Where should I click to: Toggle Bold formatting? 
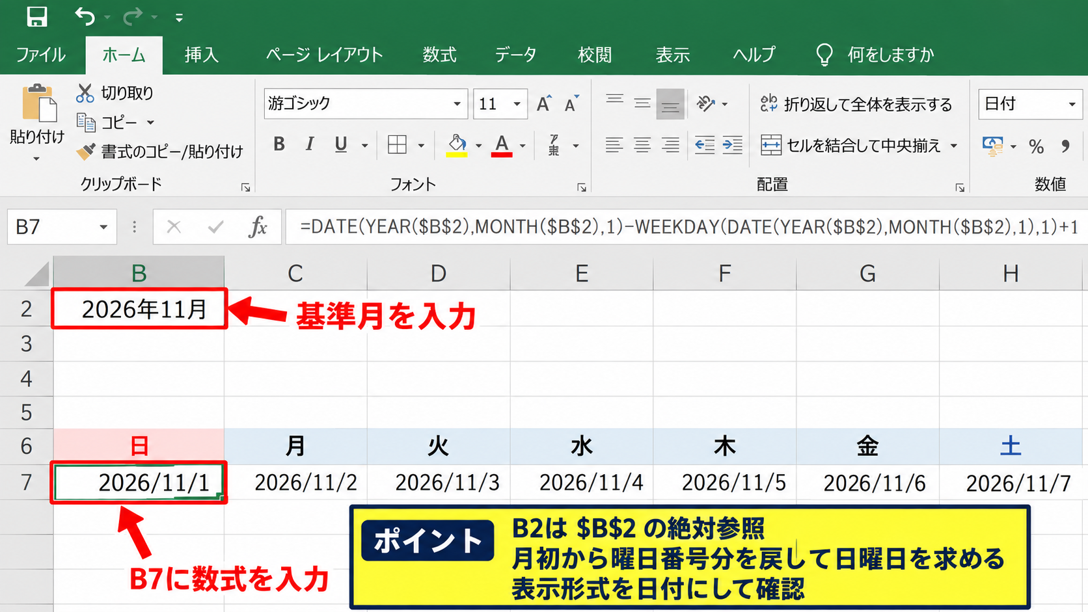(x=279, y=144)
